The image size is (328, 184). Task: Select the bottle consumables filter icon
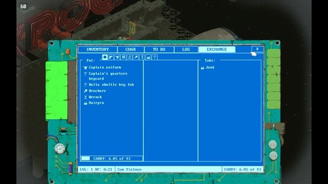pyautogui.click(x=130, y=57)
